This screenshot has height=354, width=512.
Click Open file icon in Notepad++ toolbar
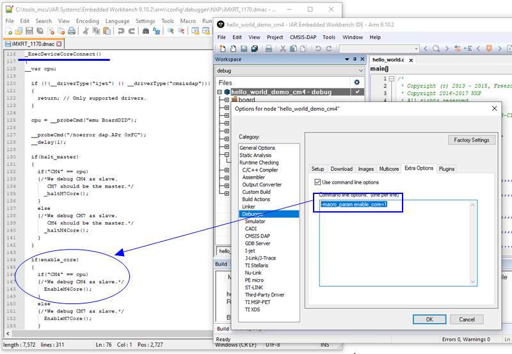coord(19,31)
